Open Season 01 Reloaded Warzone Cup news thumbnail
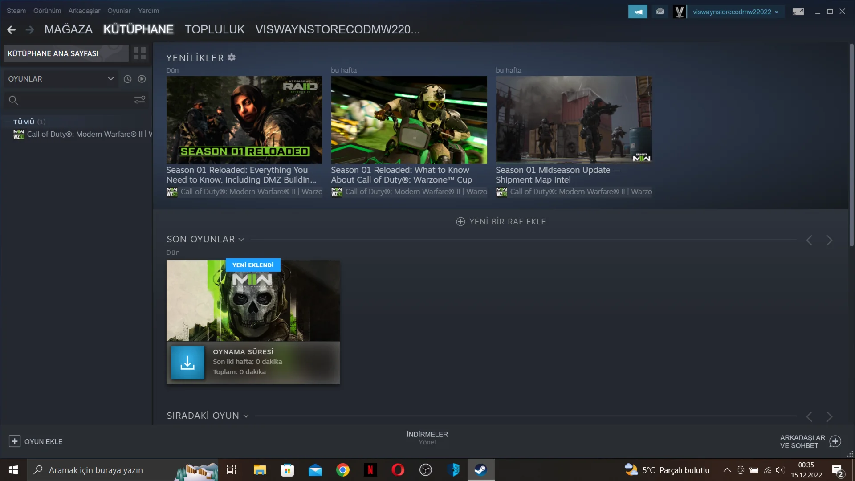The height and width of the screenshot is (481, 855). pyautogui.click(x=409, y=120)
